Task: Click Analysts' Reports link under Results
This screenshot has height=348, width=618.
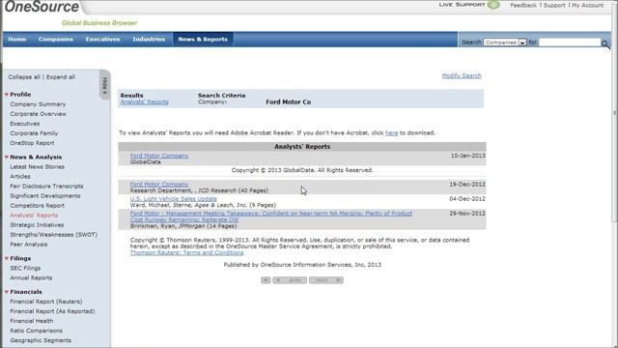Action: (144, 101)
